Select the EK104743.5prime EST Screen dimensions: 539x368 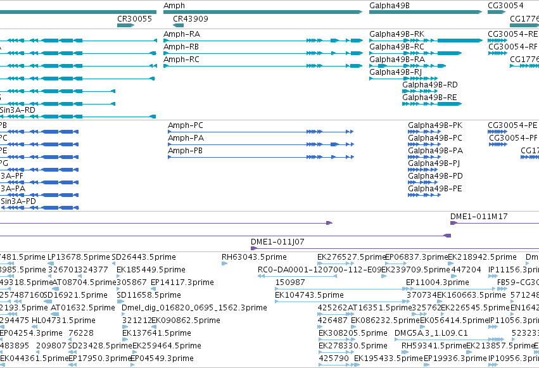(343, 301)
